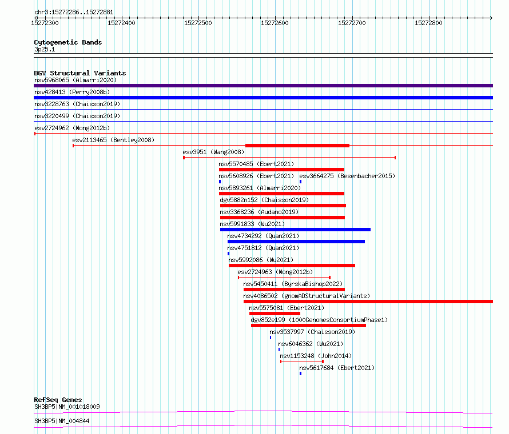Open nsv3368236 (Audano2019) variant
This screenshot has height=434, width=509.
(x=259, y=212)
